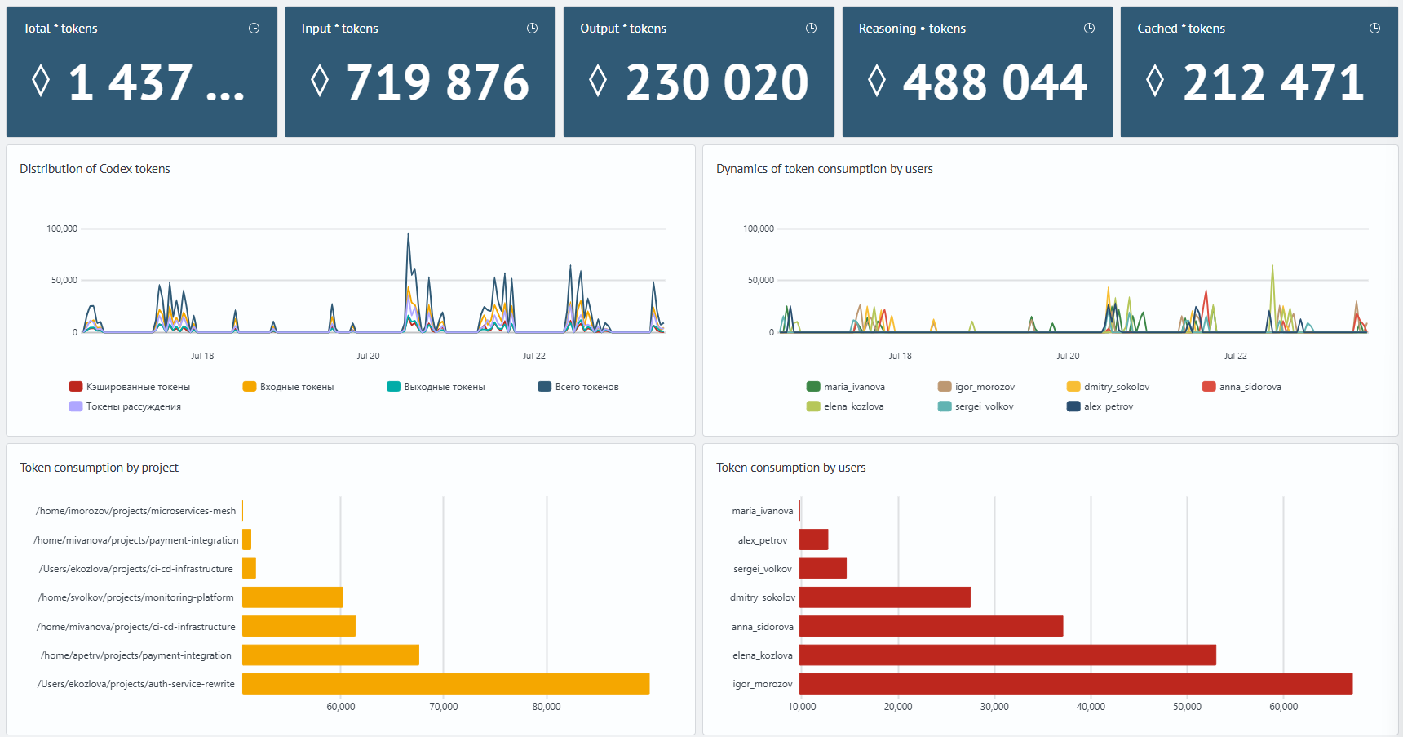
Task: Click the truncated 1 437 Total tokens value
Action: tap(156, 82)
